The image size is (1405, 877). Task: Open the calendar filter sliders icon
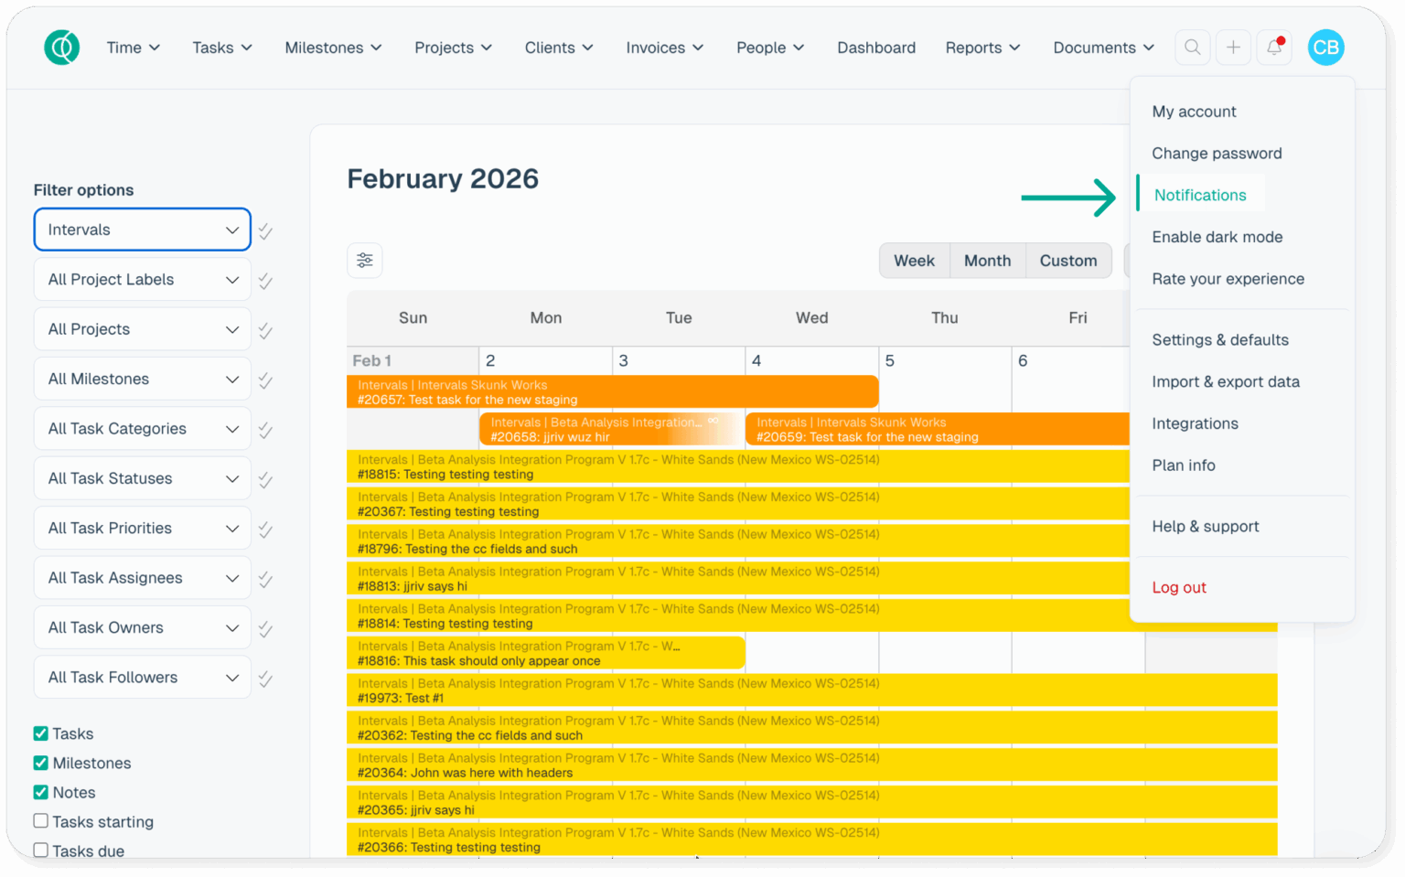365,261
